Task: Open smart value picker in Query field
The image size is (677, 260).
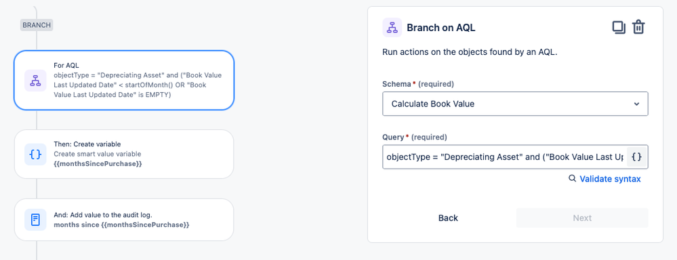Action: [x=636, y=157]
